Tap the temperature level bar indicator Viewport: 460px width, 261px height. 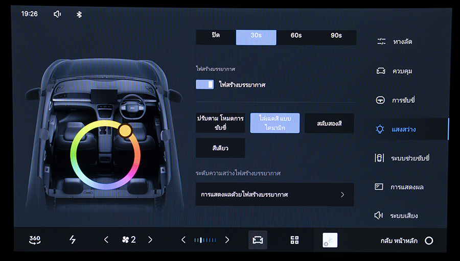coord(205,240)
